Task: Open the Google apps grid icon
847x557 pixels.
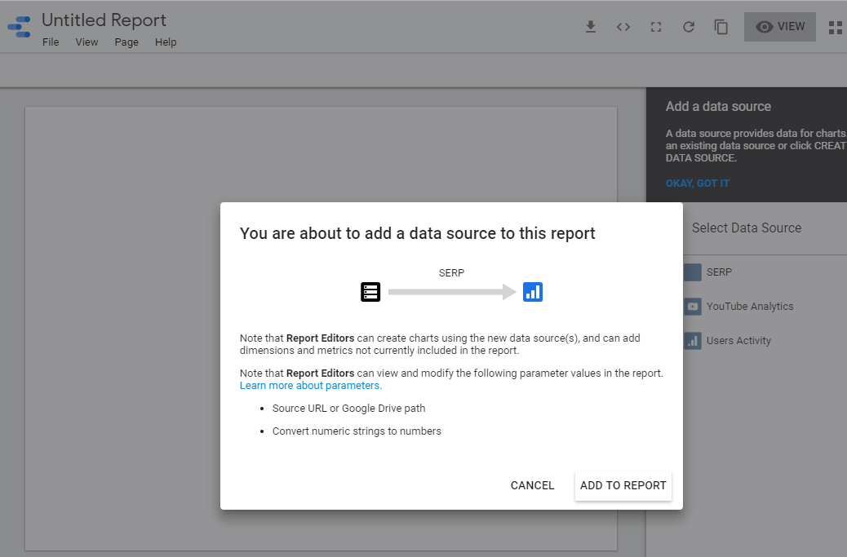Action: tap(835, 28)
